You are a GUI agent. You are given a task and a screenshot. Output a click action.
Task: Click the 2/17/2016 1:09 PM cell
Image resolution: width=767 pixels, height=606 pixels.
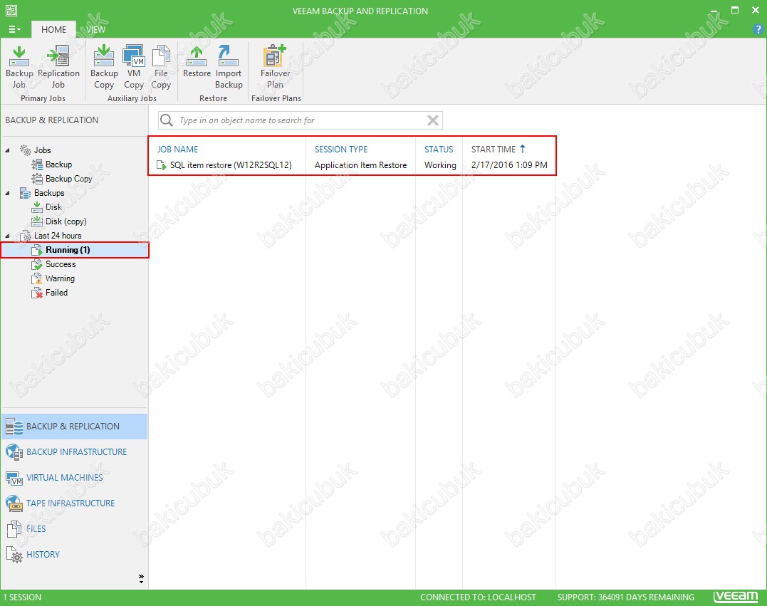point(509,165)
